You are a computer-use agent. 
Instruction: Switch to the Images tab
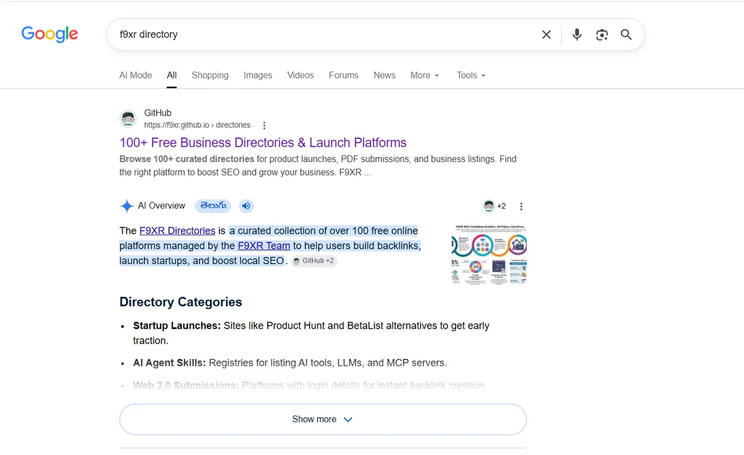click(x=258, y=75)
